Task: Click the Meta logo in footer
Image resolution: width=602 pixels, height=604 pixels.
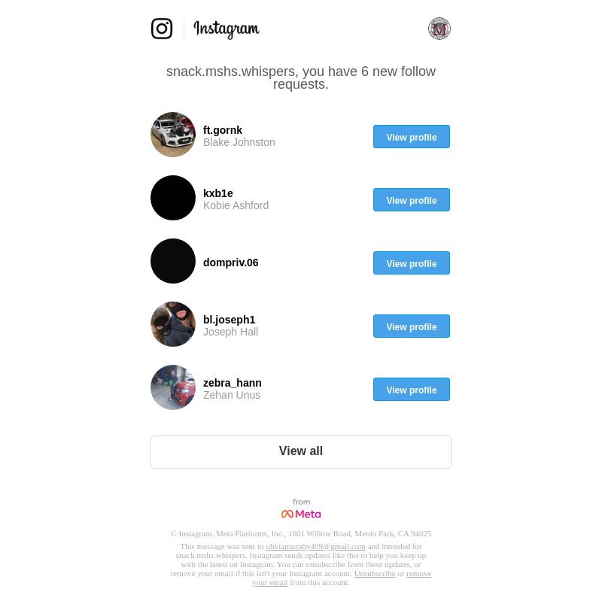Action: [x=301, y=514]
